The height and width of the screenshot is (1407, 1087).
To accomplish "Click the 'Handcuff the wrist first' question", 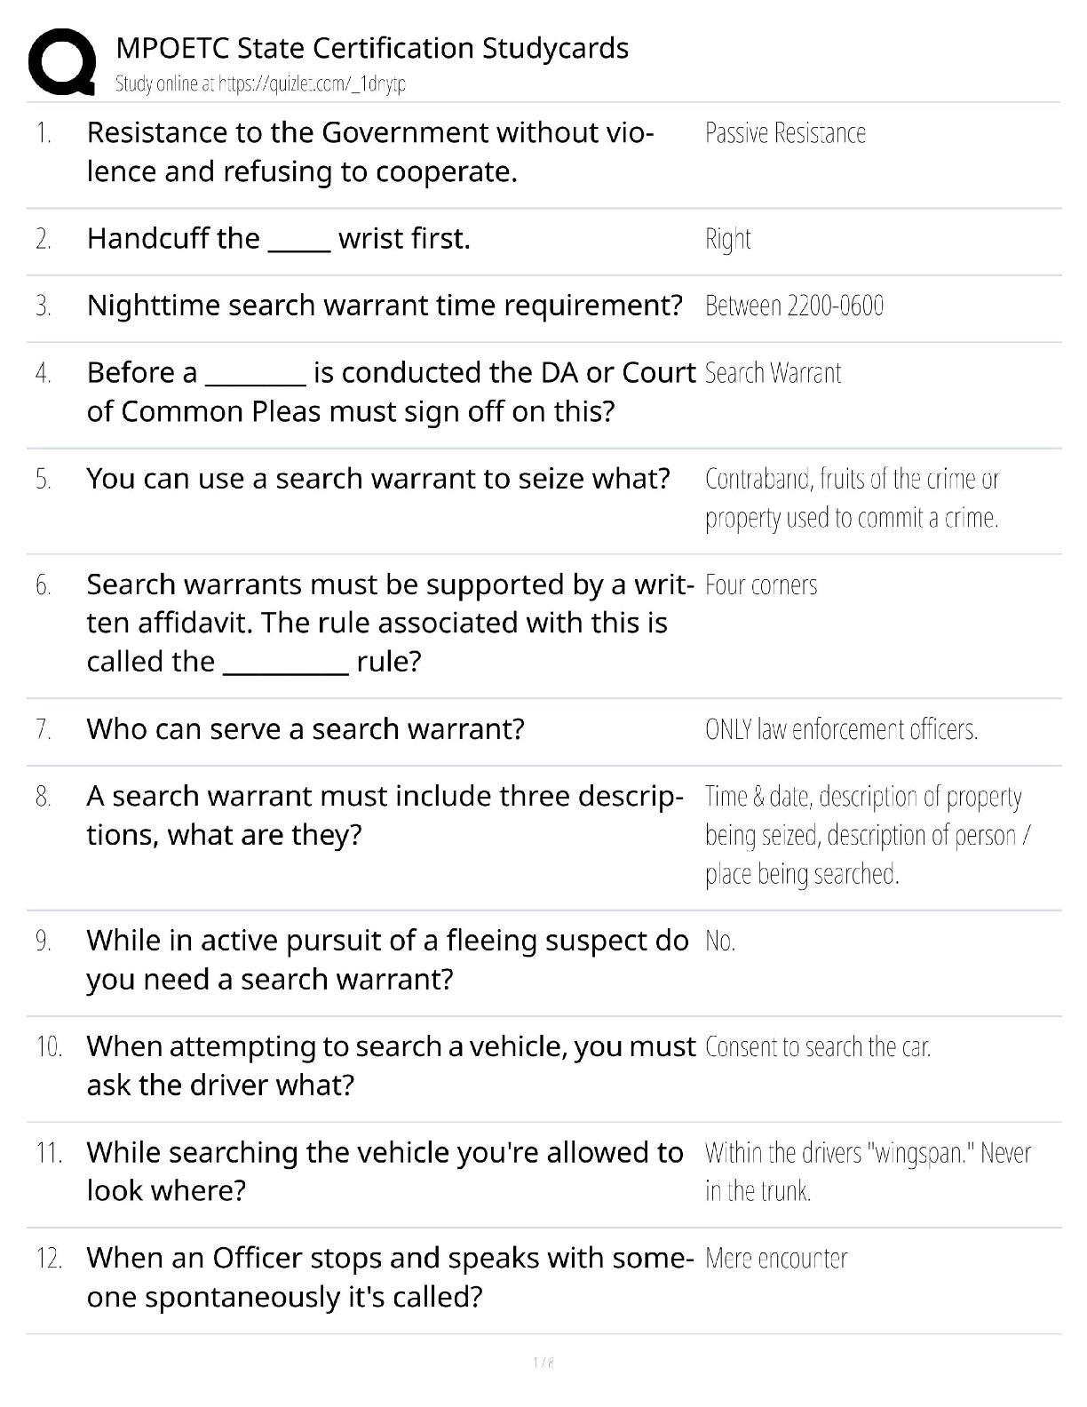I will point(278,239).
